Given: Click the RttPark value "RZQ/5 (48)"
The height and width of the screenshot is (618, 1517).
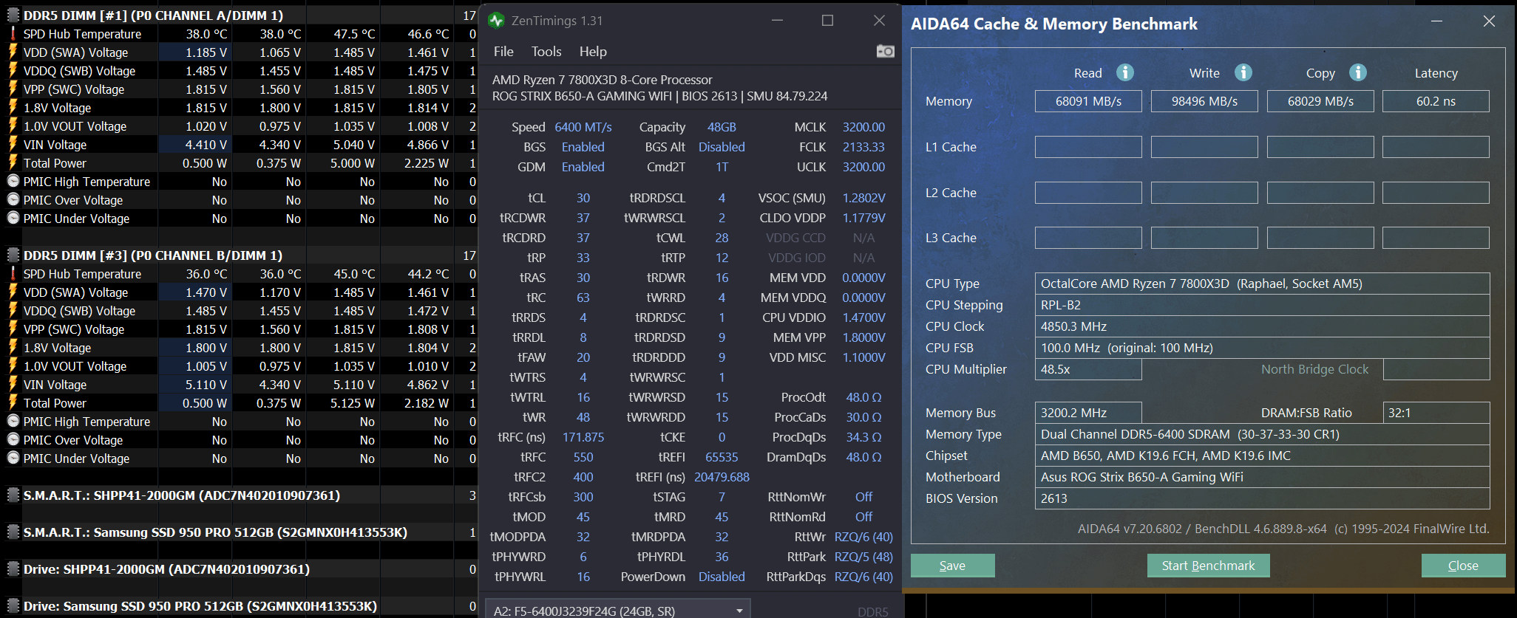Looking at the screenshot, I should [x=863, y=557].
